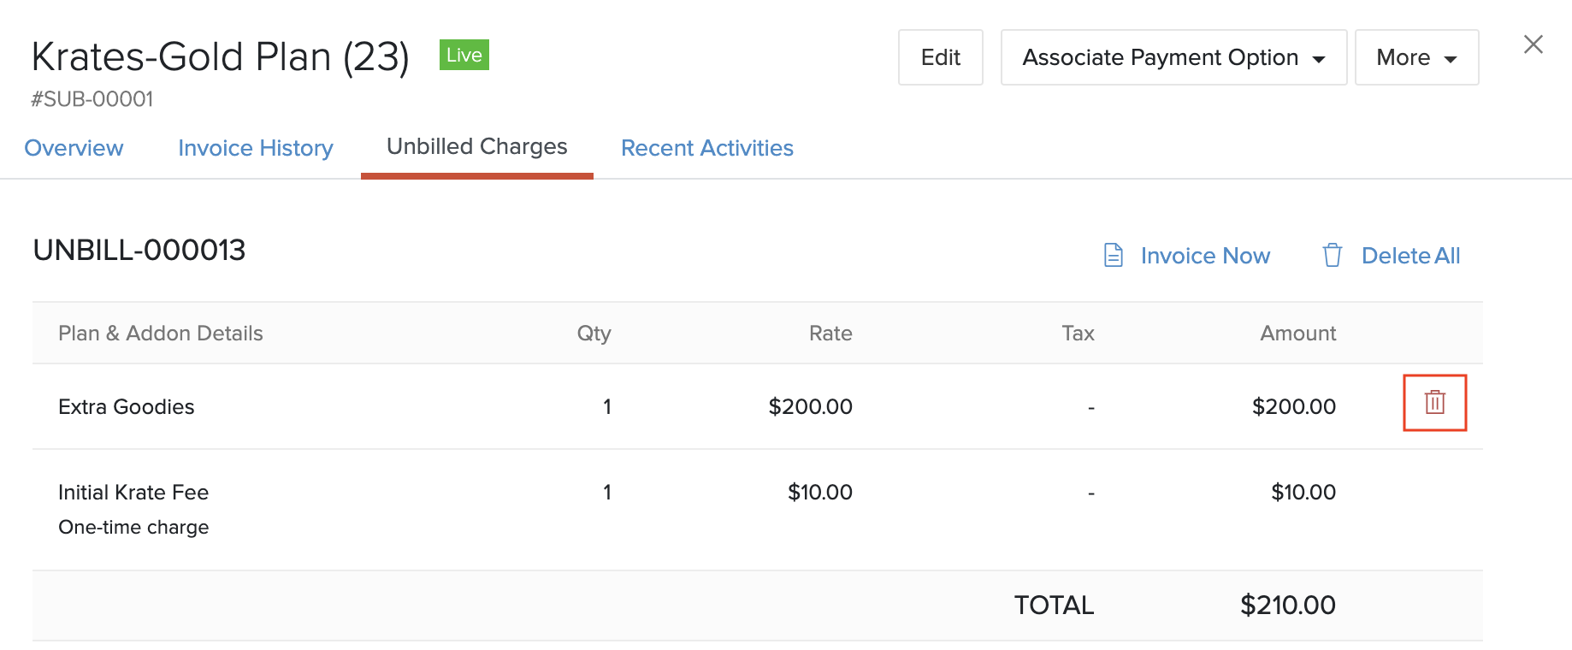This screenshot has height=650, width=1572.
Task: Click the subscription number #SUB-00001
Action: click(92, 99)
